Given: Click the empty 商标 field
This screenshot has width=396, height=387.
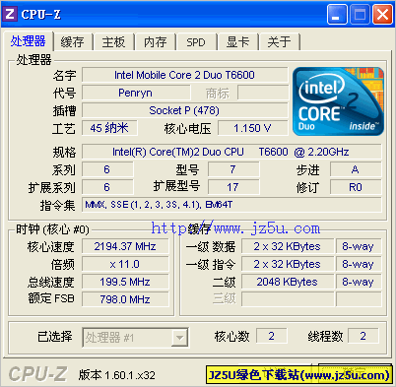Looking at the screenshot, I should [263, 93].
